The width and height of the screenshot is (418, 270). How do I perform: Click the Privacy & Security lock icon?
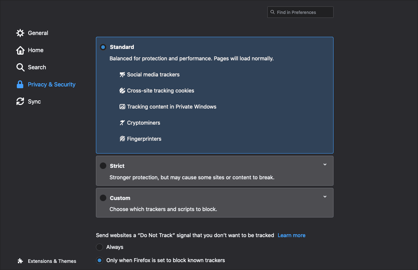coord(20,84)
